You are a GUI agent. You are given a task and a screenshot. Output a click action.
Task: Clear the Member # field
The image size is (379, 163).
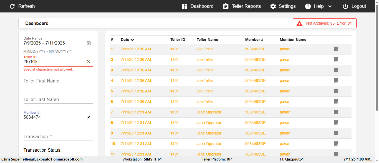tap(89, 117)
